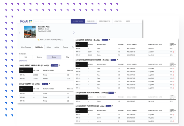This screenshot has height=126, width=184.
Task: Click the red warning icon in RTU-09 row
Action: click(x=174, y=72)
